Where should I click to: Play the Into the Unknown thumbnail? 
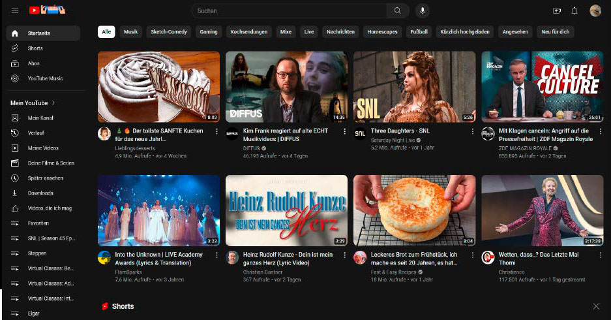[158, 210]
